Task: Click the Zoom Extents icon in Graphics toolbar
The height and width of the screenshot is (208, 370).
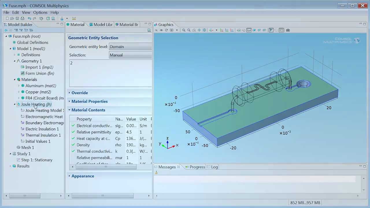Action: [204, 30]
